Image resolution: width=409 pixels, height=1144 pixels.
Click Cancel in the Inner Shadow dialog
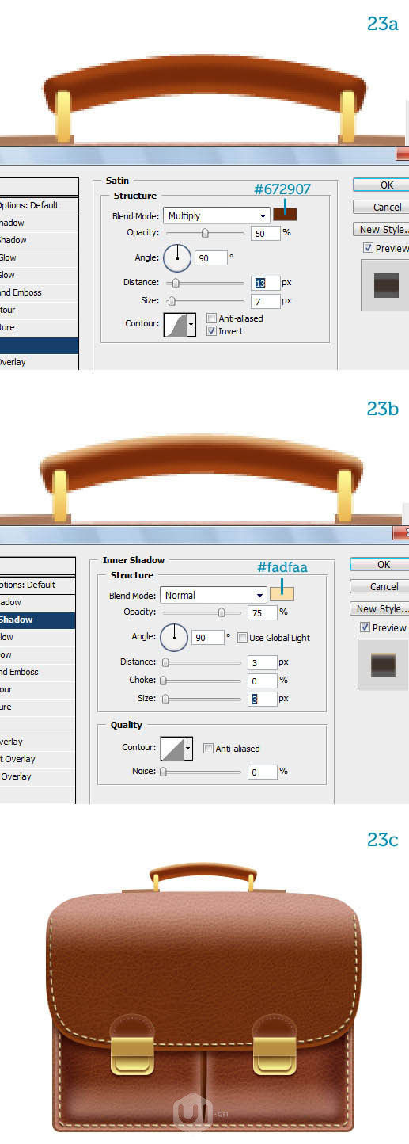point(380,586)
